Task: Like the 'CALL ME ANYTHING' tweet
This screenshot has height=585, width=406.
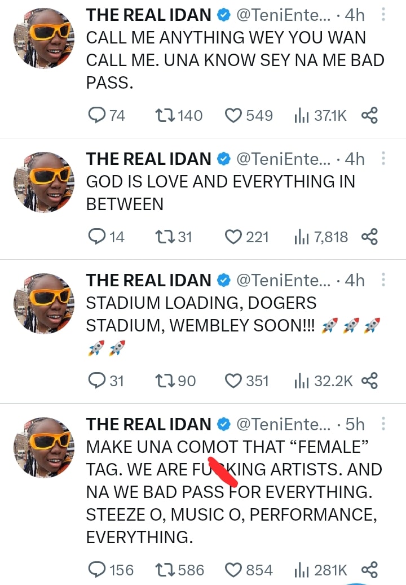Action: pos(233,116)
